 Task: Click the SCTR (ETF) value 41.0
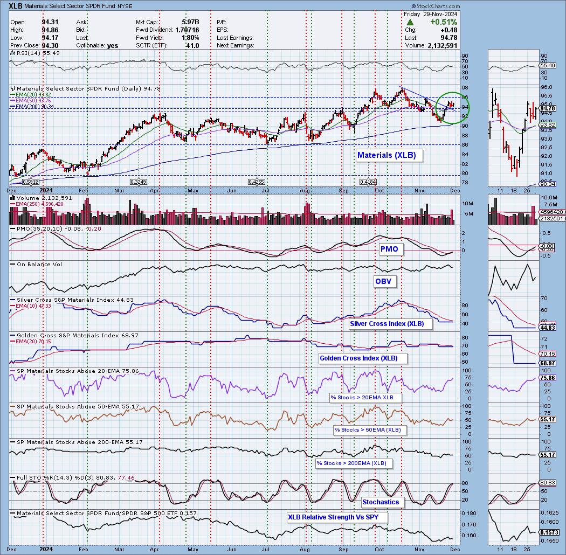(192, 46)
